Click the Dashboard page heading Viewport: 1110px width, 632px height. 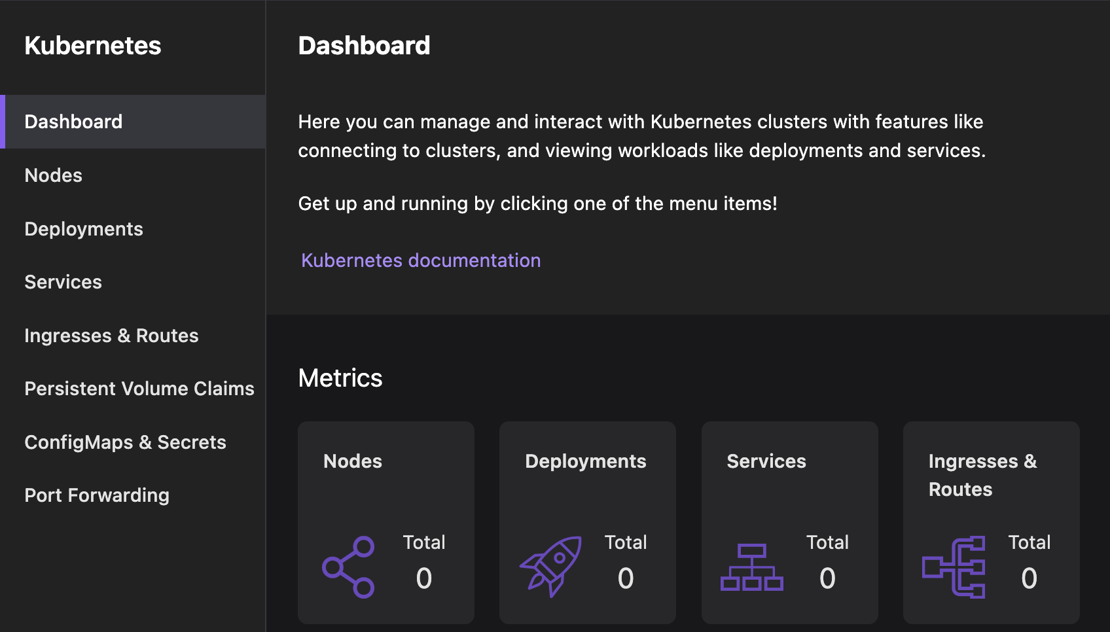point(365,46)
